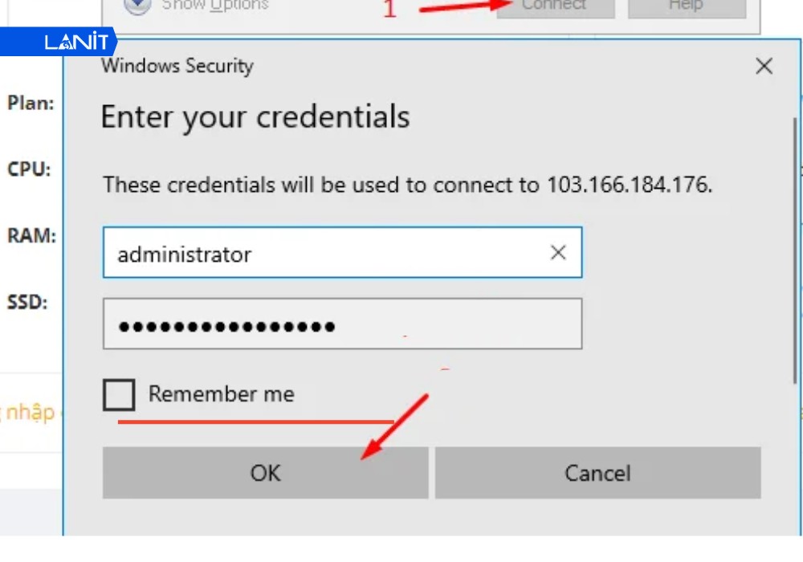803x562 pixels.
Task: Click the LANIT logo badge
Action: point(75,43)
